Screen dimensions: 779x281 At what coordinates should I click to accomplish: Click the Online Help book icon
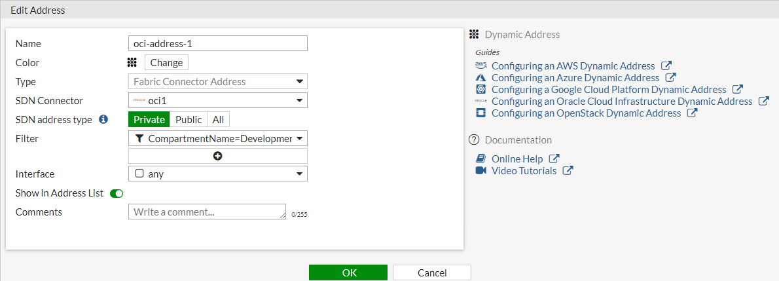pos(481,159)
